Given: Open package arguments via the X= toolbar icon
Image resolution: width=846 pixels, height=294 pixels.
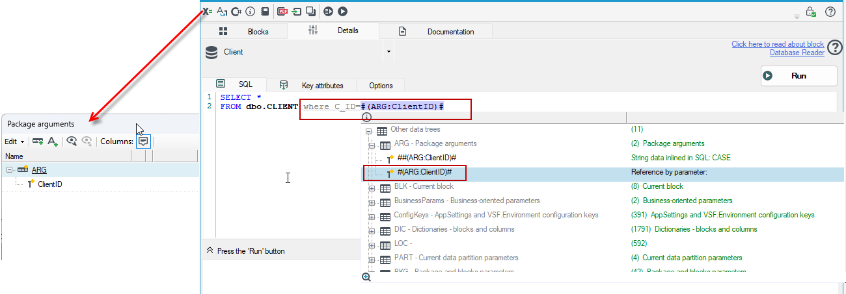Looking at the screenshot, I should tap(208, 11).
